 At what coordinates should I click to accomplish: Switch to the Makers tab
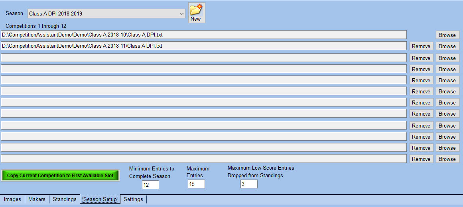pyautogui.click(x=37, y=199)
